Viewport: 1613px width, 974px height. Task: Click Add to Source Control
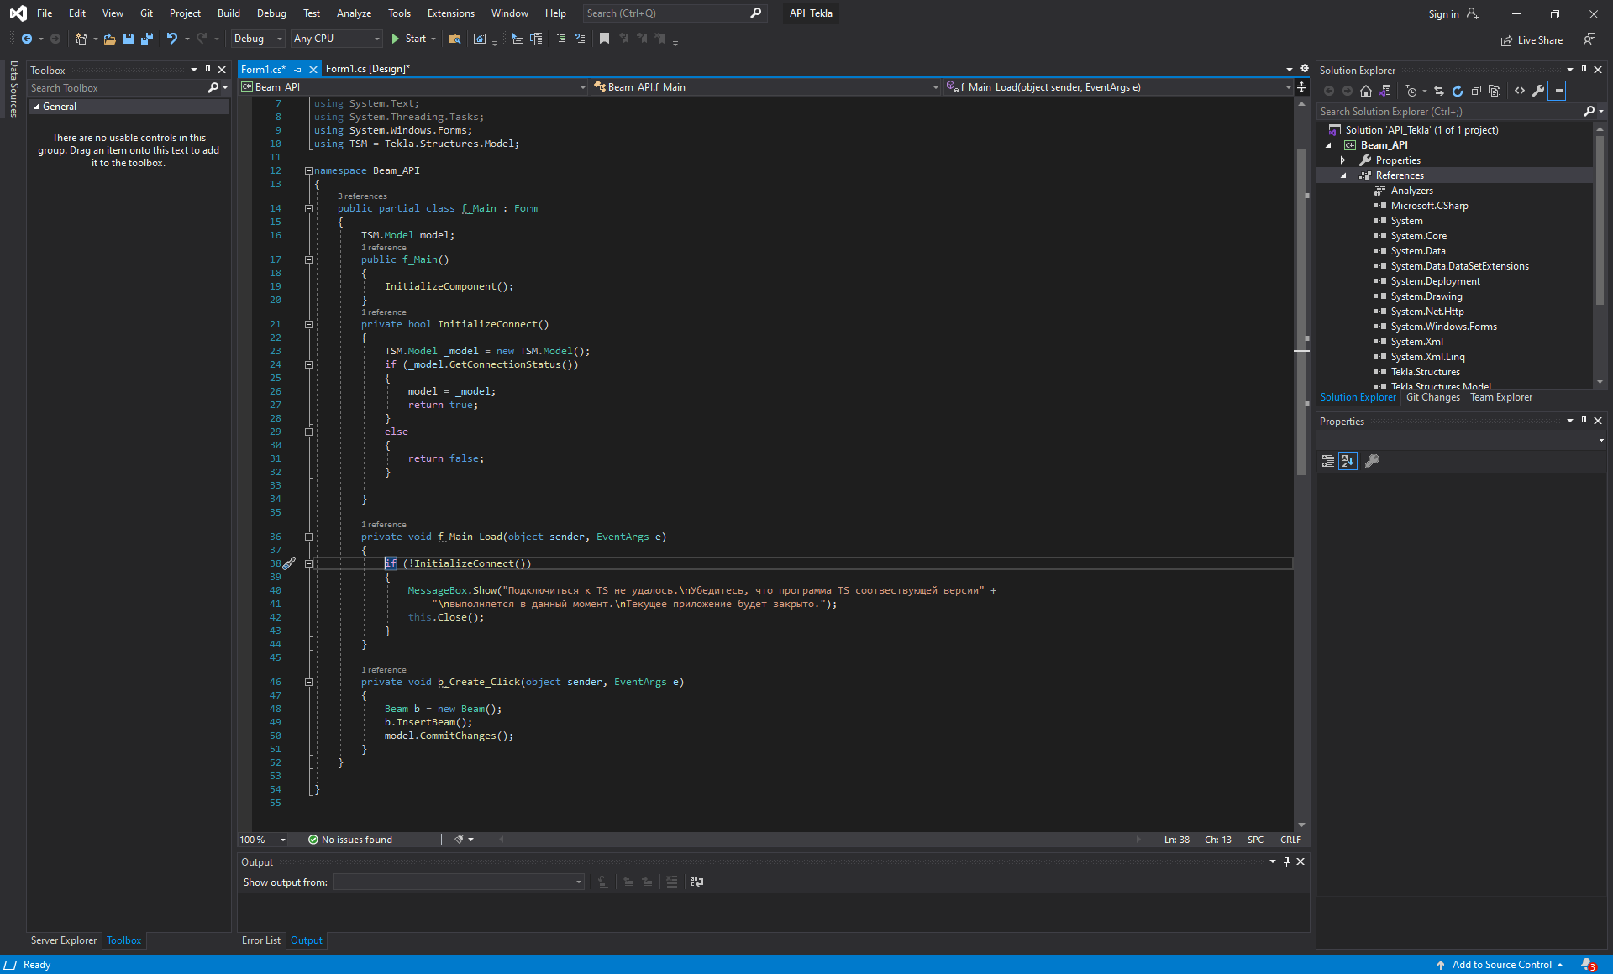coord(1503,964)
